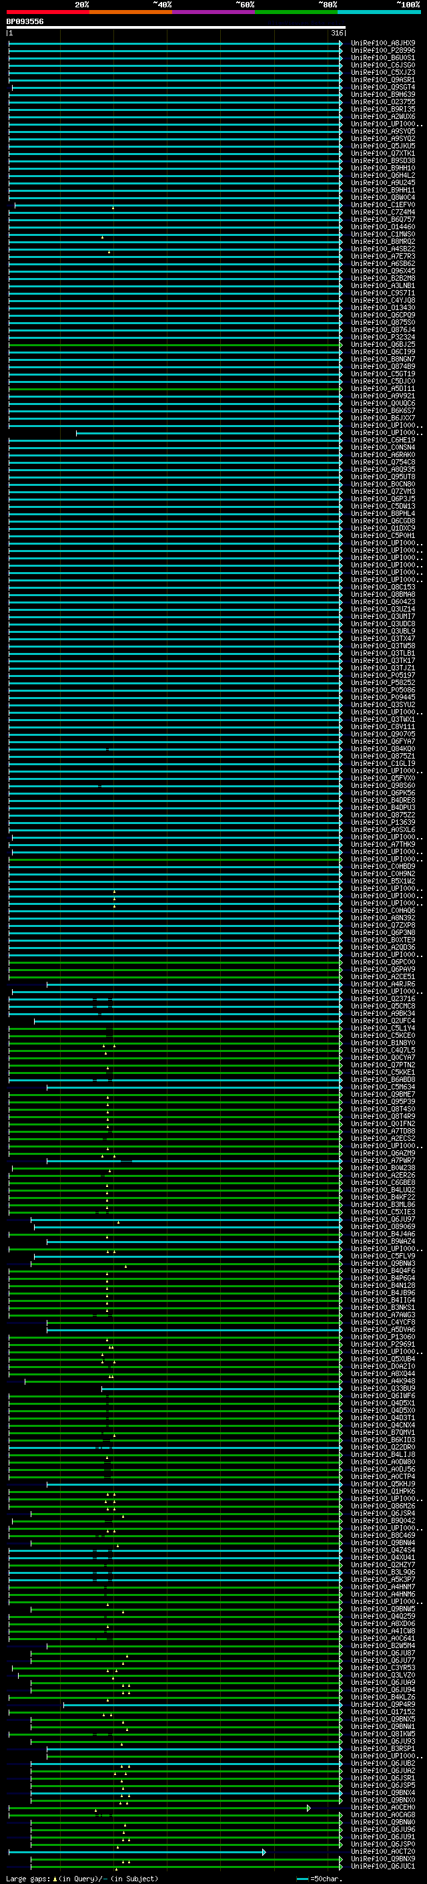Select the UniRef100_Q9BNW0 label

click(x=383, y=1821)
